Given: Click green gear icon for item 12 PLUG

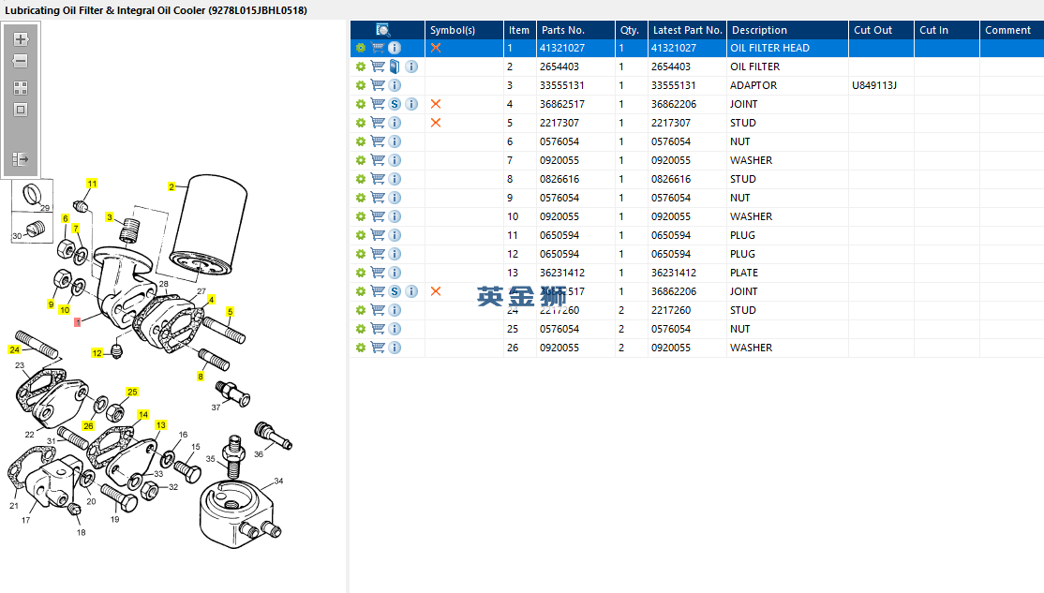Looking at the screenshot, I should point(360,254).
